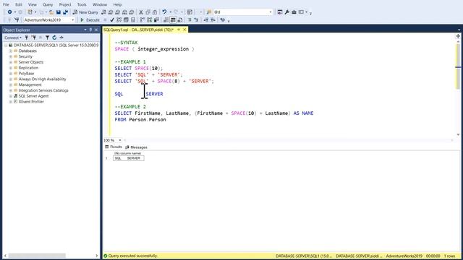Screen dimensions: 463x260
Task: Open the Help menu
Action: coord(117,4)
